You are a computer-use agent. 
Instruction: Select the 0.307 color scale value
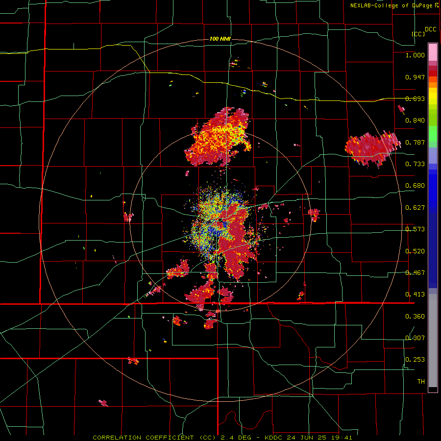pyautogui.click(x=415, y=338)
